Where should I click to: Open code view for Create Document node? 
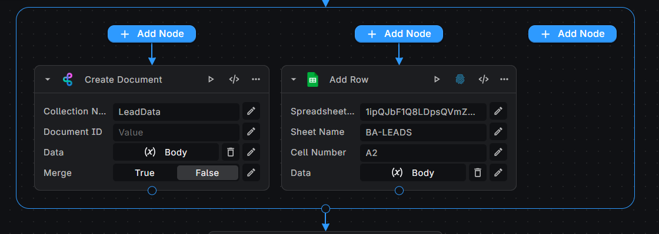click(234, 79)
